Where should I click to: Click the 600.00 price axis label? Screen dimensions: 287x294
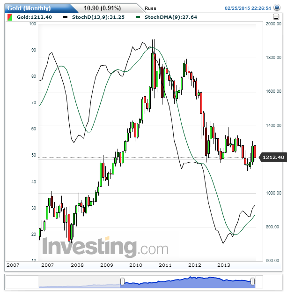pyautogui.click(x=273, y=260)
